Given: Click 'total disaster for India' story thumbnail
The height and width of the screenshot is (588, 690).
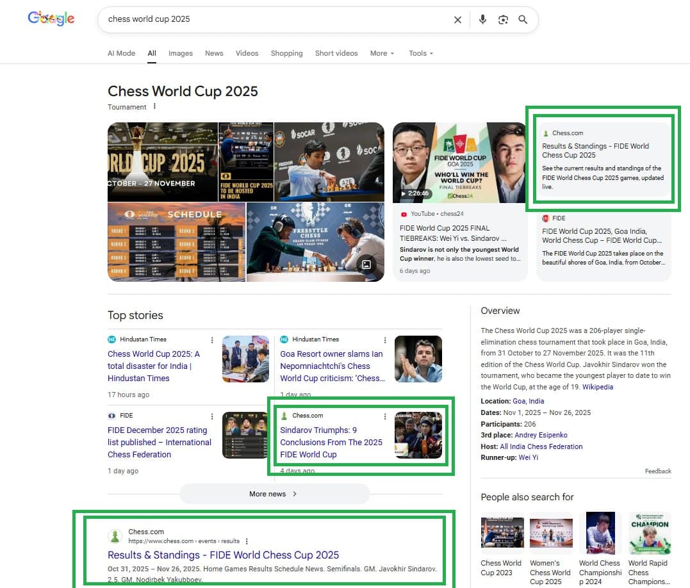Looking at the screenshot, I should pos(245,359).
